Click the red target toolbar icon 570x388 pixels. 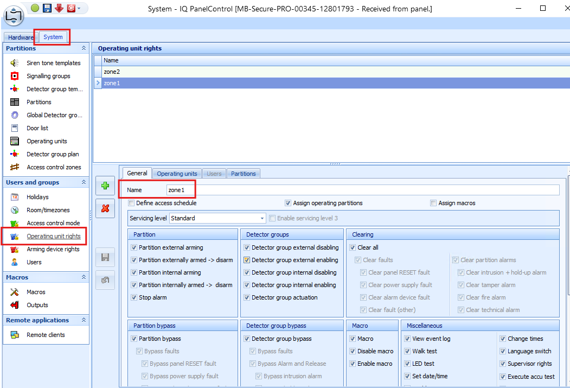click(x=71, y=8)
